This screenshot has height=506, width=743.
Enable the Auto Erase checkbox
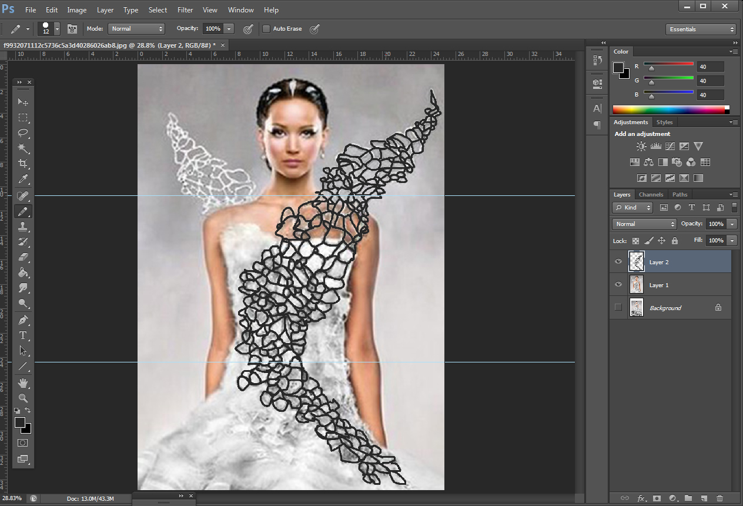pyautogui.click(x=266, y=28)
